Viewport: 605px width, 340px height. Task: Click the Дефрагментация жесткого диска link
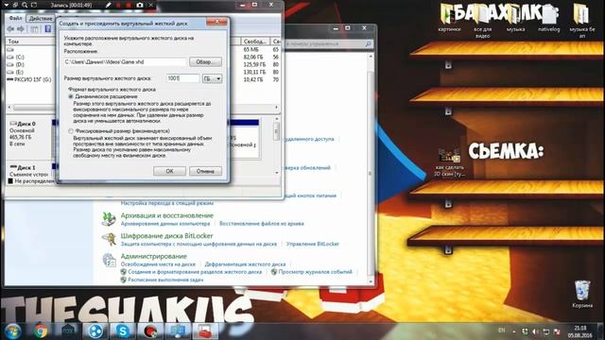point(246,264)
